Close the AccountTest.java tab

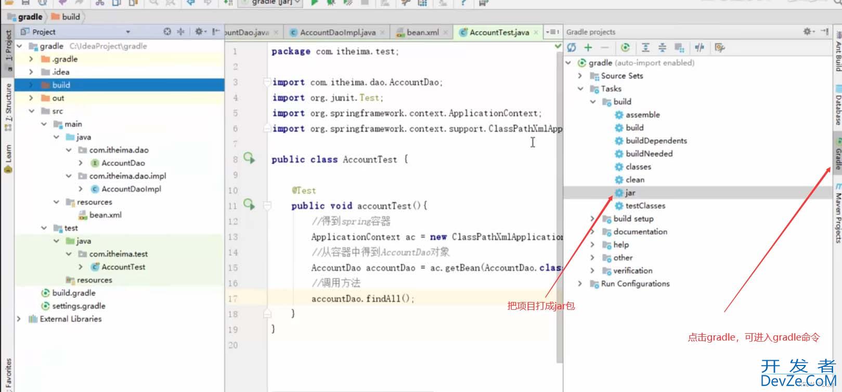tap(536, 32)
